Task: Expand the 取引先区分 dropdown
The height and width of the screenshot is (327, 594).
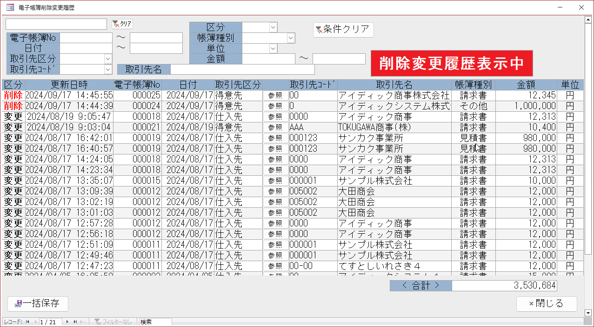Action: 108,59
